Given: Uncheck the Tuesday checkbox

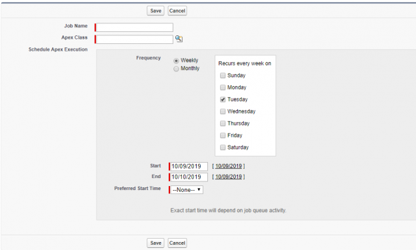Looking at the screenshot, I should [x=223, y=99].
